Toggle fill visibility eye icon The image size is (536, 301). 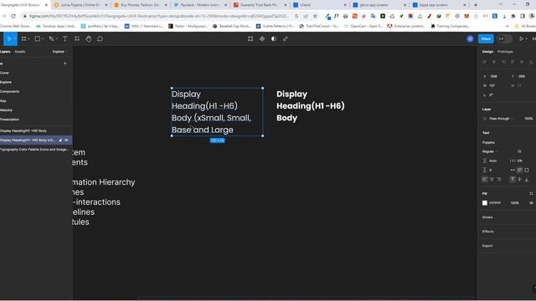pos(531,202)
